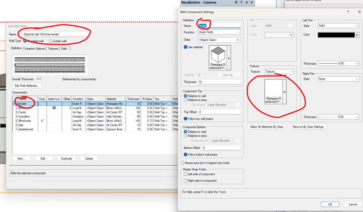Click the black Left Pen color swatch

[x=336, y=35]
